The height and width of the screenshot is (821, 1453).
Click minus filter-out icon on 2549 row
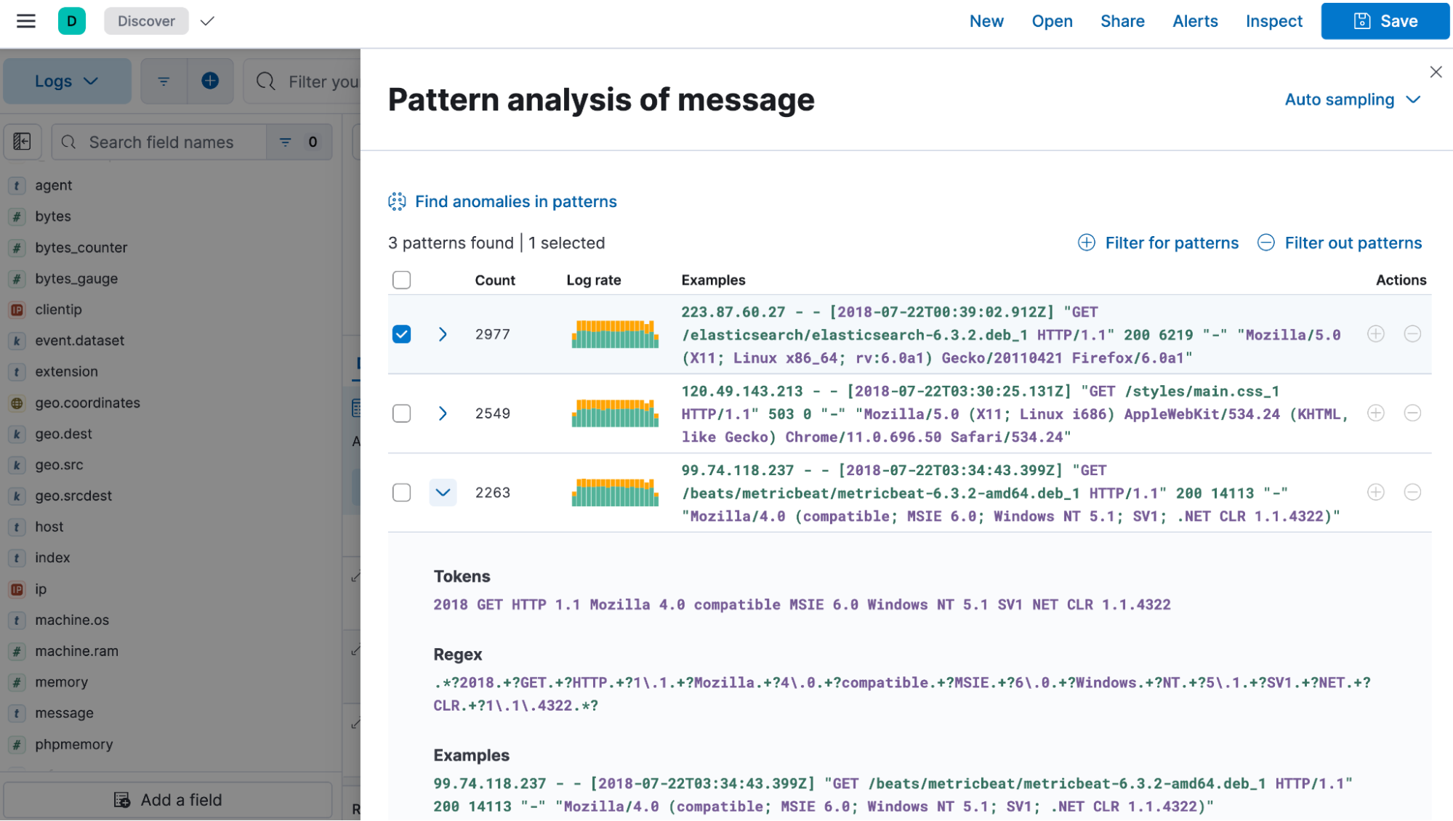point(1412,413)
